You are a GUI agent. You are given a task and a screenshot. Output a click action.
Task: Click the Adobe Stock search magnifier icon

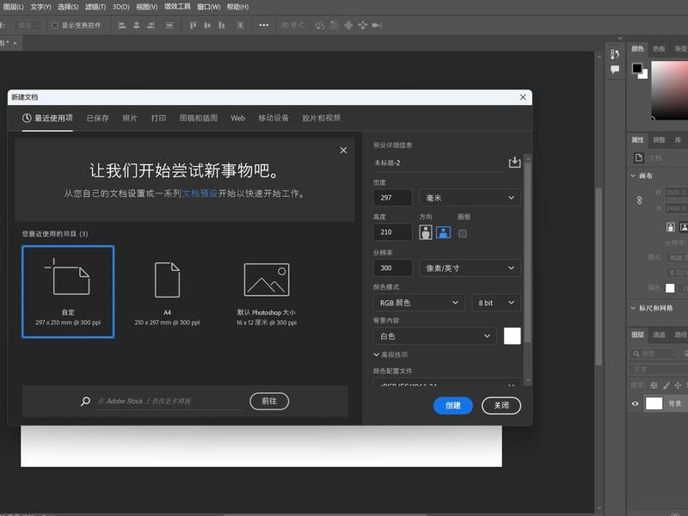(x=85, y=401)
